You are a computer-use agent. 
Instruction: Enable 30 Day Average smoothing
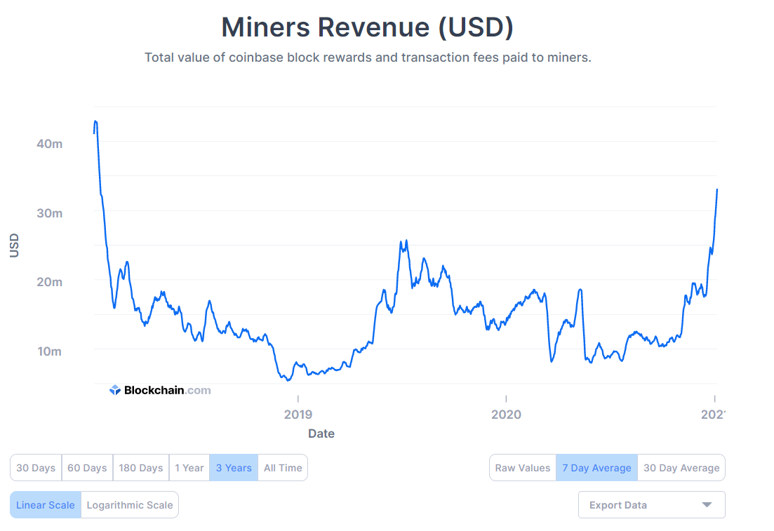coord(681,468)
